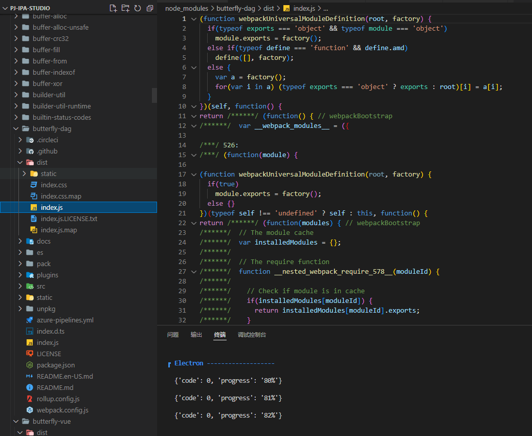532x436 pixels.
Task: Open index.js in butterfly-dag root folder
Action: (48, 342)
